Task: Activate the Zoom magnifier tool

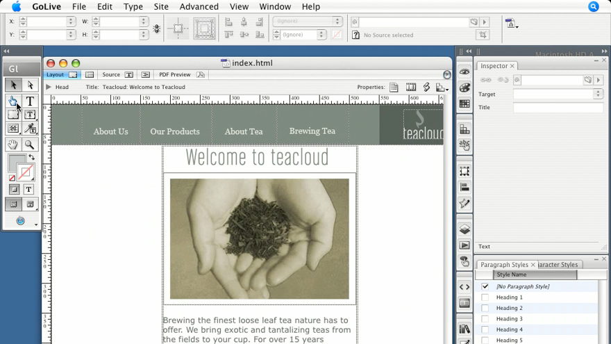Action: click(x=30, y=145)
